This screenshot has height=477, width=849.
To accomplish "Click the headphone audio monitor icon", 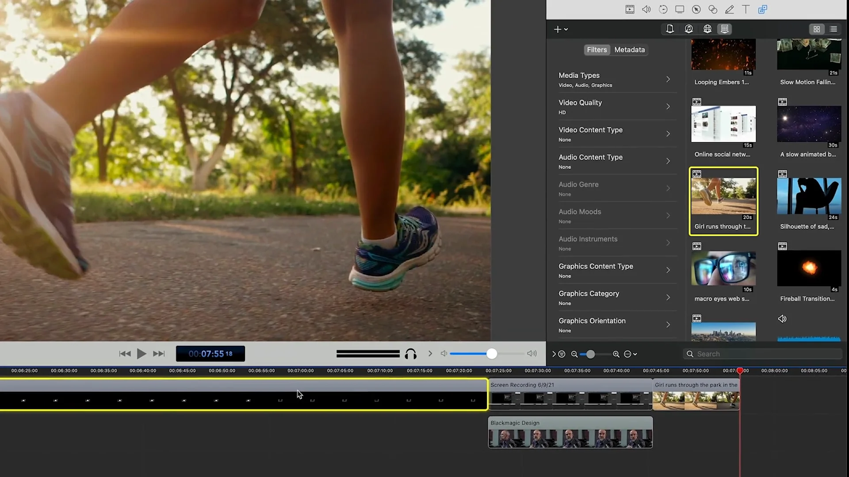I will point(409,353).
